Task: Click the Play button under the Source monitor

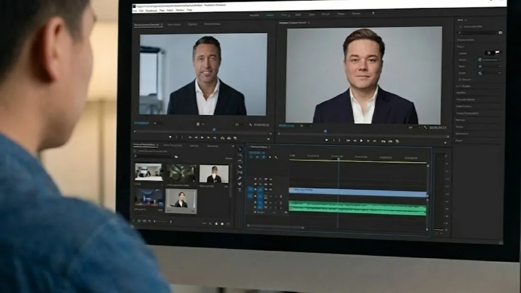Action: (x=202, y=138)
